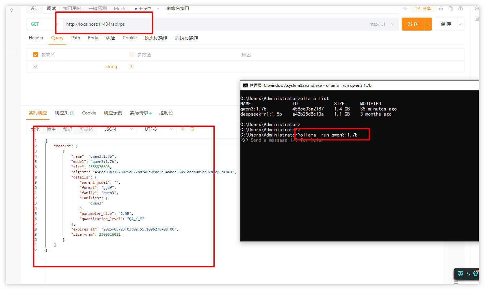Click the "expires_at" line in the JSON response
485x290 pixels.
click(125, 229)
